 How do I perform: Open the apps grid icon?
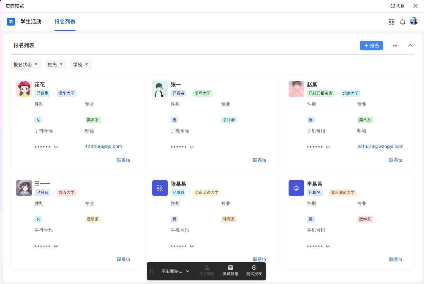(x=391, y=22)
